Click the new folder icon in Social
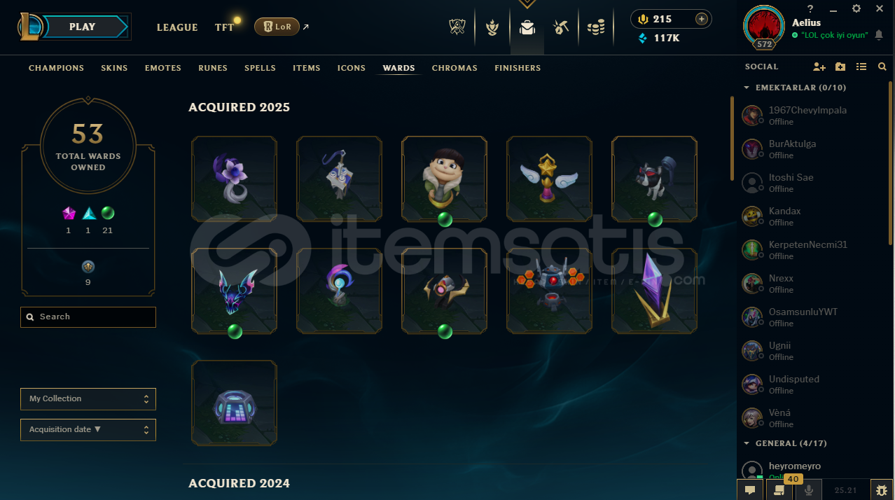Viewport: 895px width, 500px height. (840, 67)
